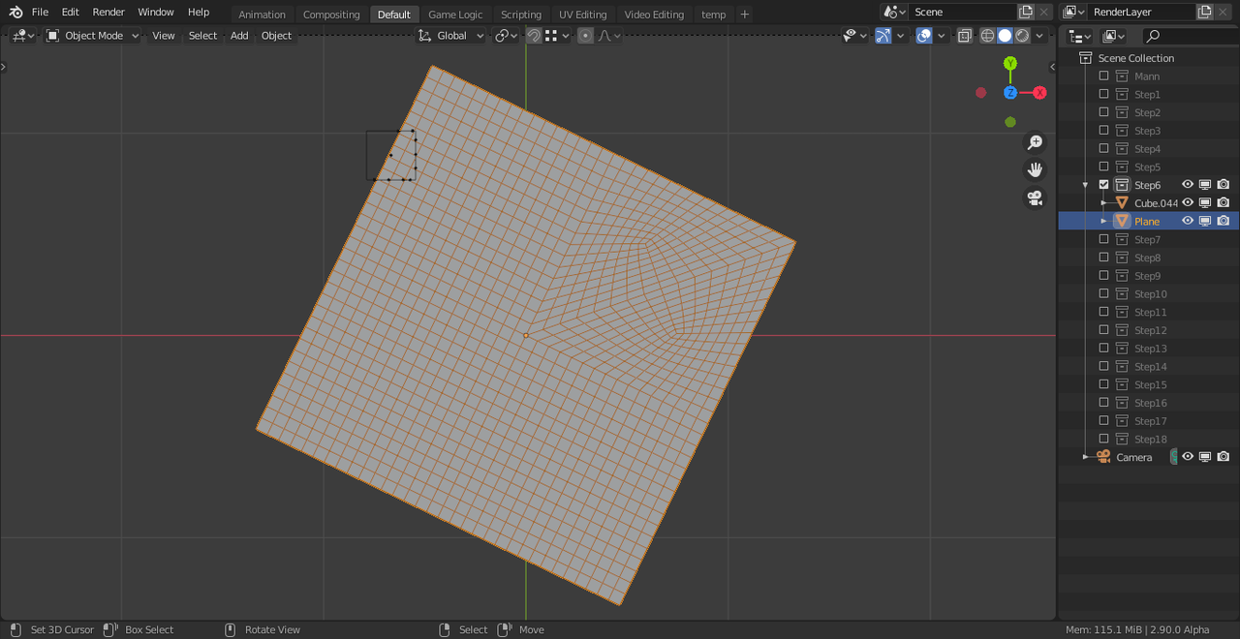Image resolution: width=1240 pixels, height=639 pixels.
Task: Open the File menu
Action: tap(40, 13)
